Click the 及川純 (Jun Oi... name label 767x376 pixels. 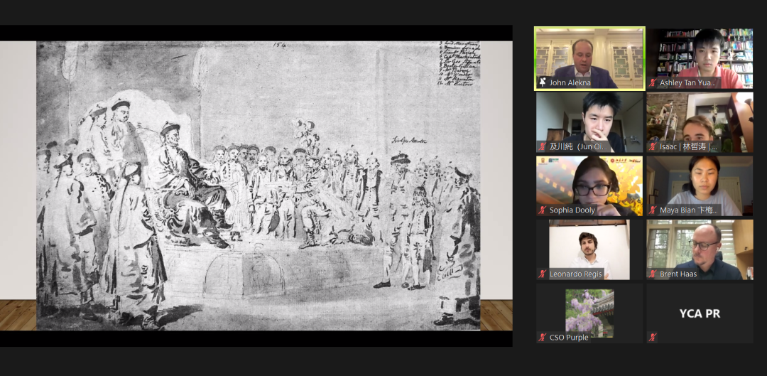(577, 146)
